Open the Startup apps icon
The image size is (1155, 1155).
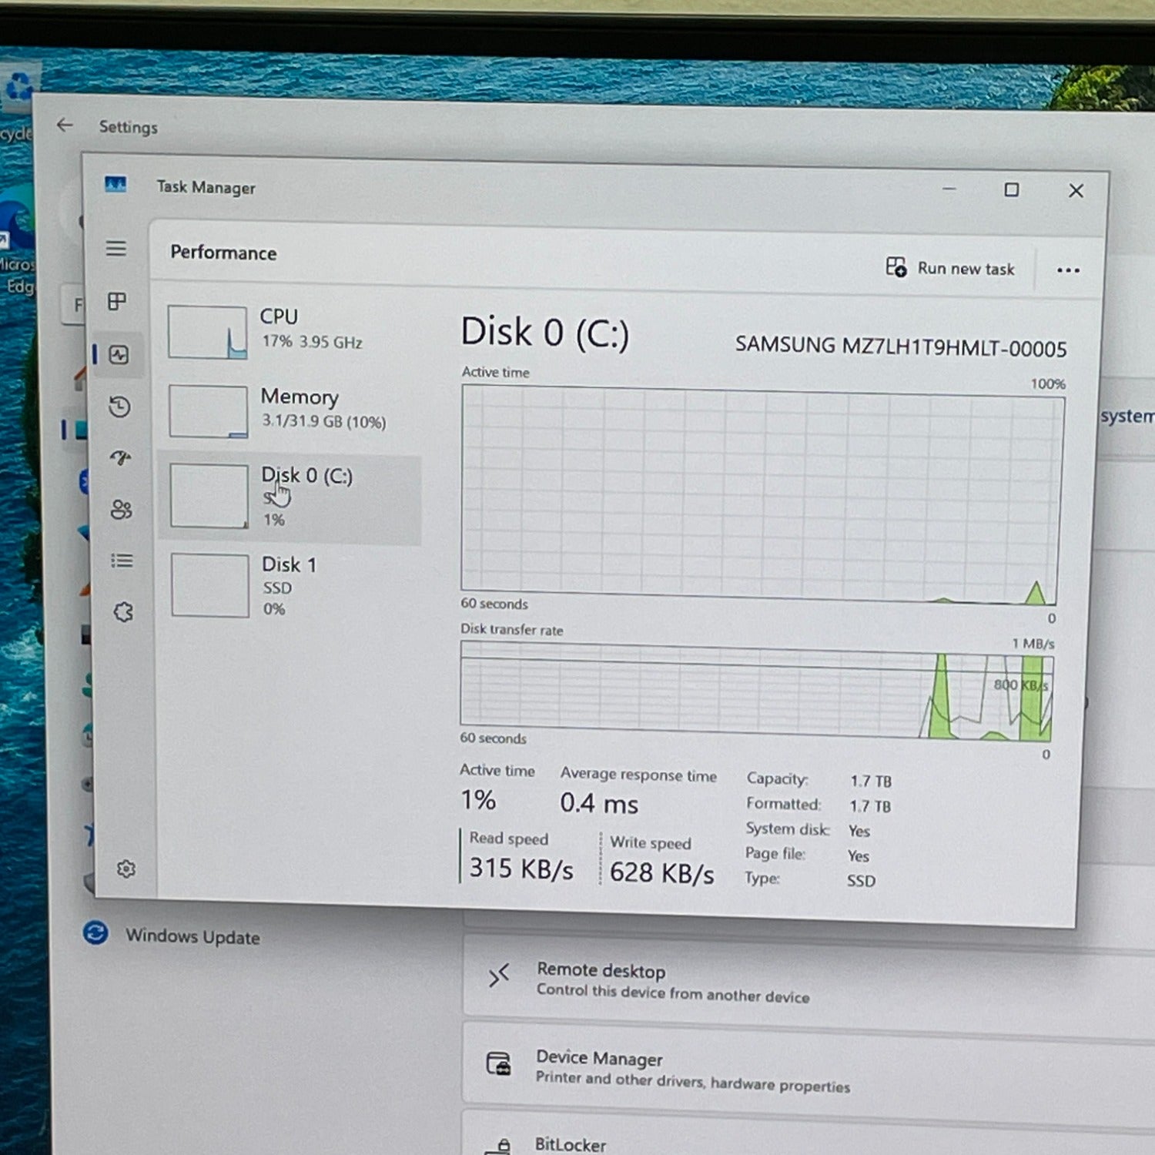[120, 458]
